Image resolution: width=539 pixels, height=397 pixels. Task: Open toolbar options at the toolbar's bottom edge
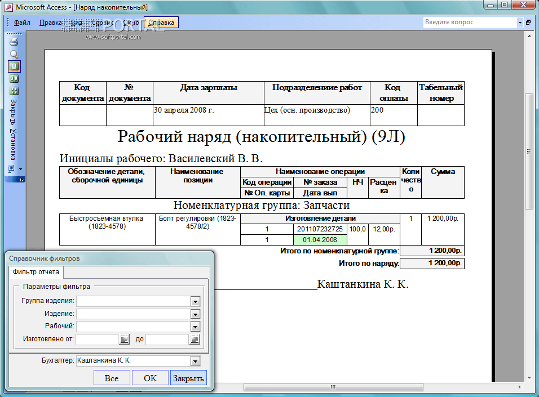pyautogui.click(x=21, y=180)
